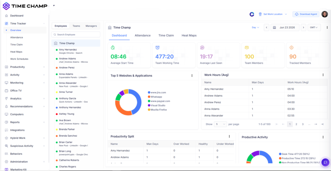Open Dashboard home icon in sidebar

click(x=6, y=16)
